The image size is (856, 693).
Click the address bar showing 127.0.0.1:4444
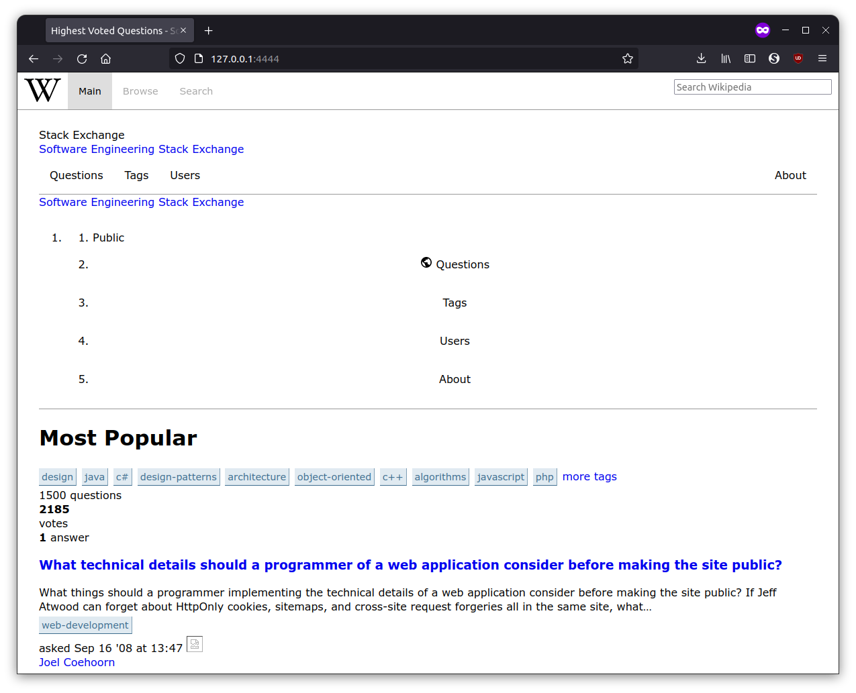point(403,59)
